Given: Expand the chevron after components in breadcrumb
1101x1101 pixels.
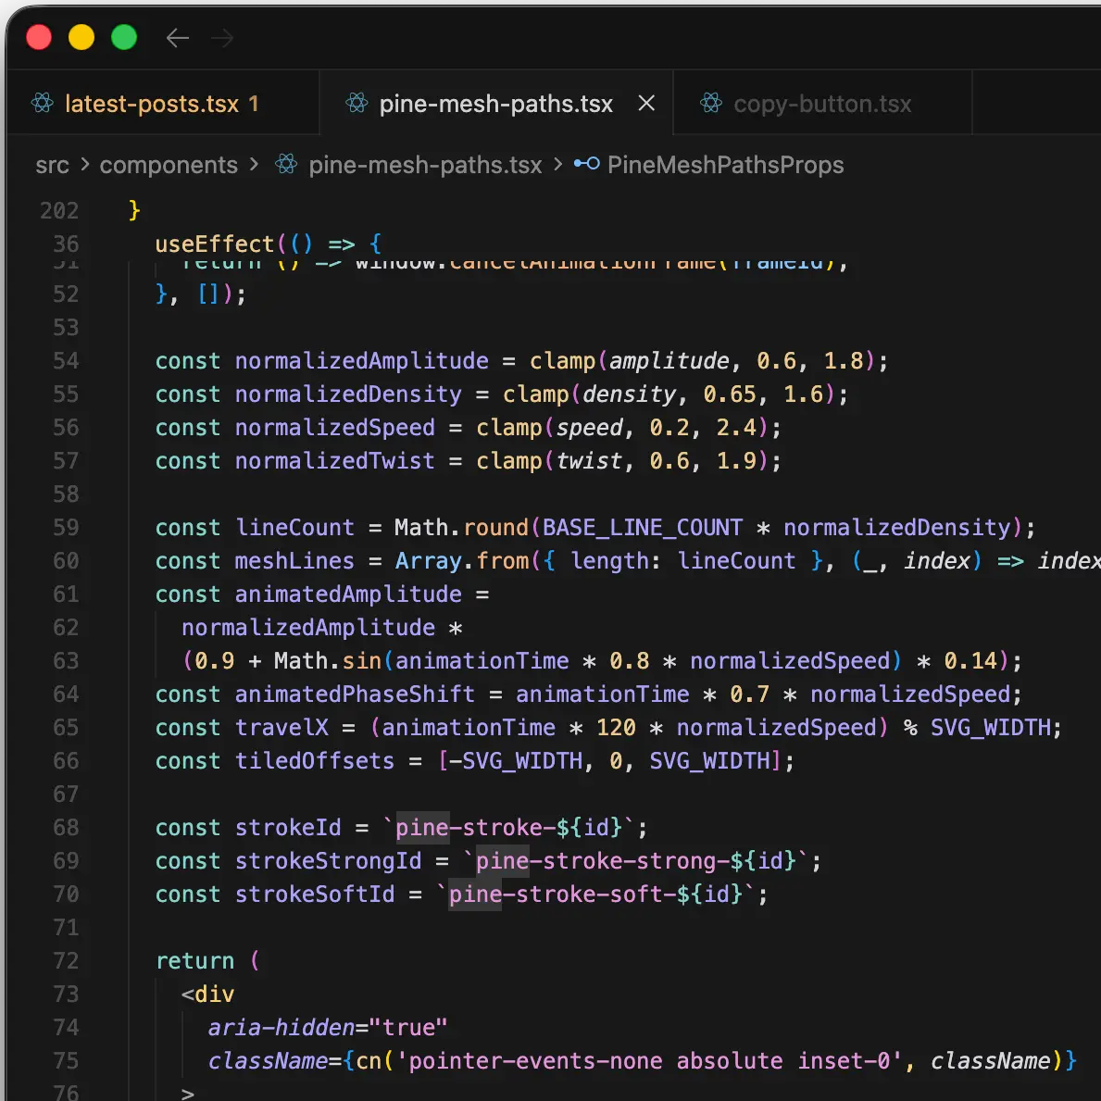Looking at the screenshot, I should point(254,165).
